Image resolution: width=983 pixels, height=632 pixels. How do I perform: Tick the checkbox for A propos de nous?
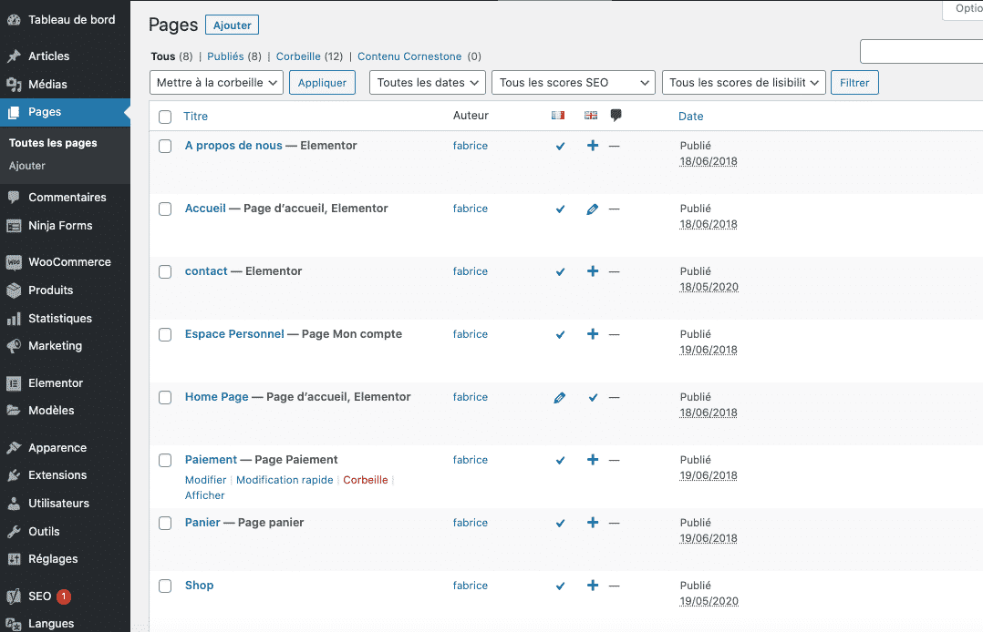click(165, 146)
